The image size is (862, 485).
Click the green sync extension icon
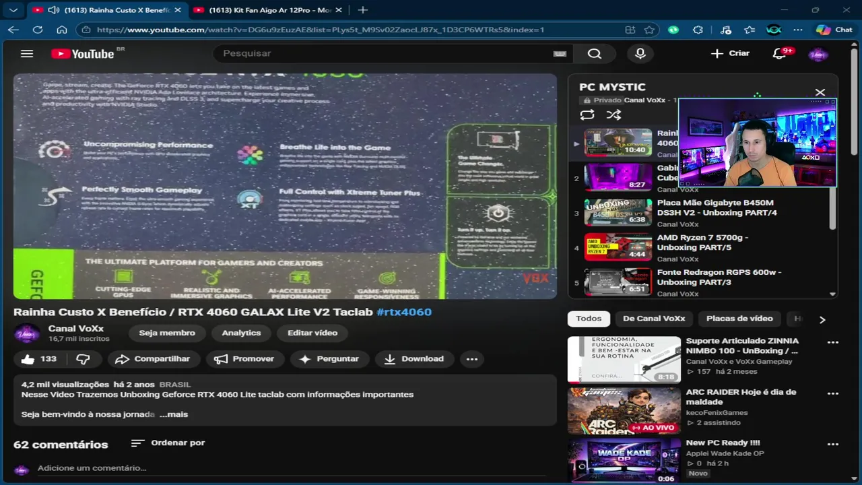coord(673,30)
